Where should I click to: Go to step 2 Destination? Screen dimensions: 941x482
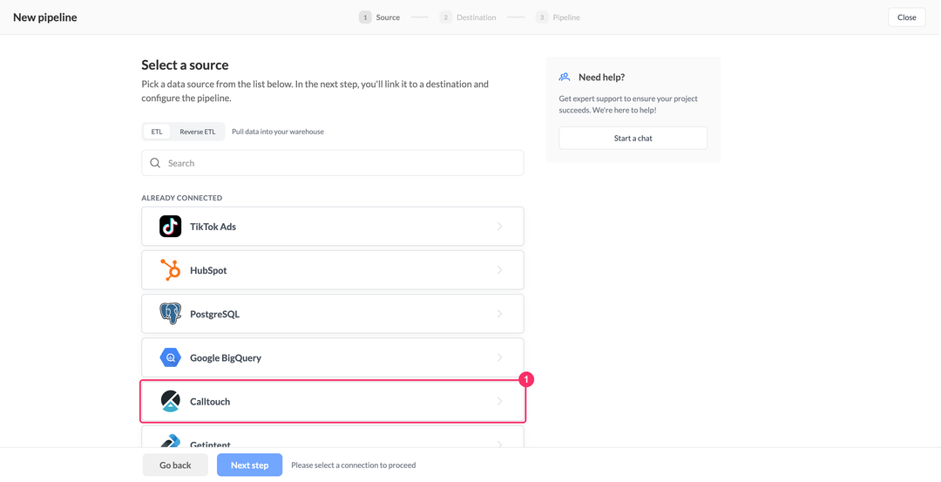pos(468,17)
